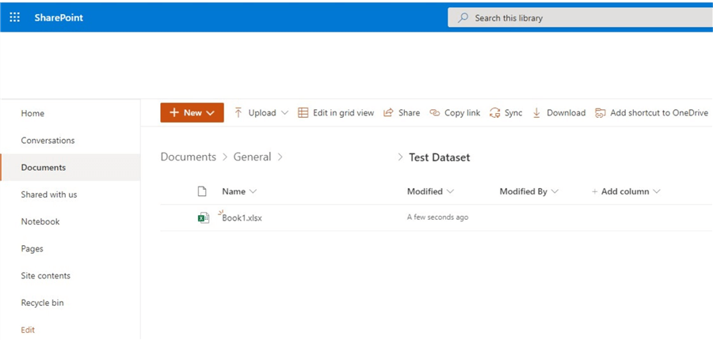Click the Excel icon for Book1.xlsx

[x=204, y=218]
